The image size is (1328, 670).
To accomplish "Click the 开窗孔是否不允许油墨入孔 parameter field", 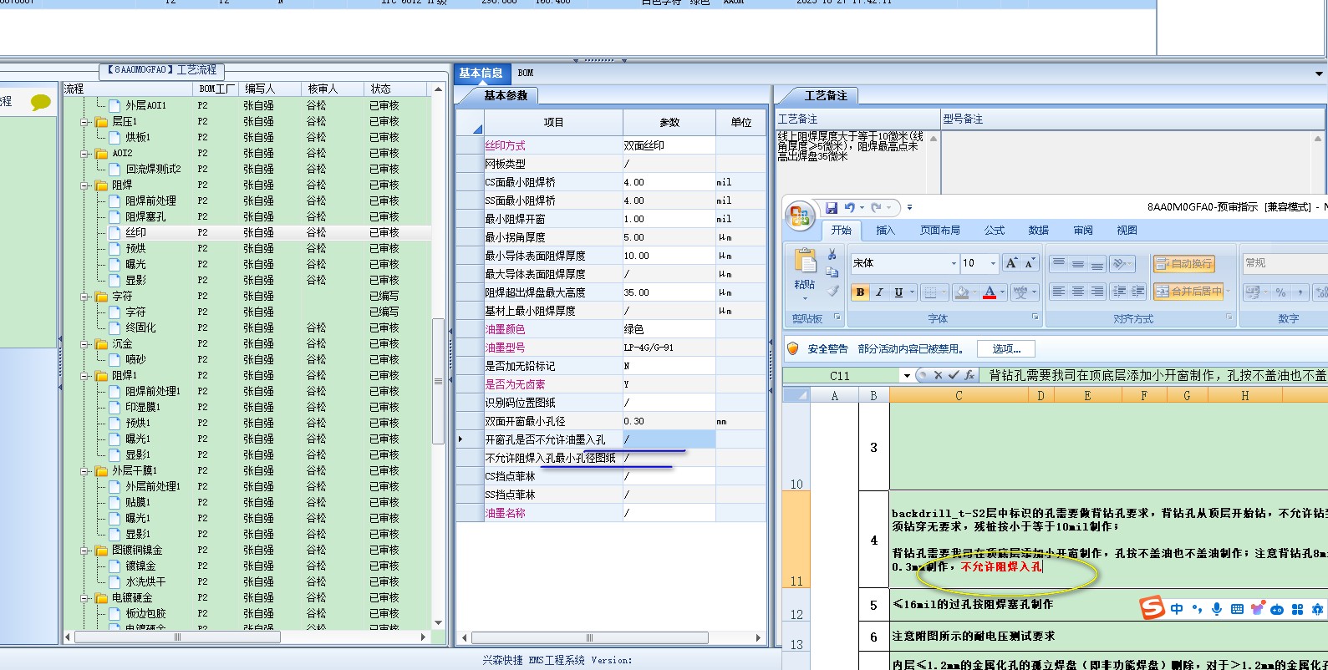I will point(669,439).
